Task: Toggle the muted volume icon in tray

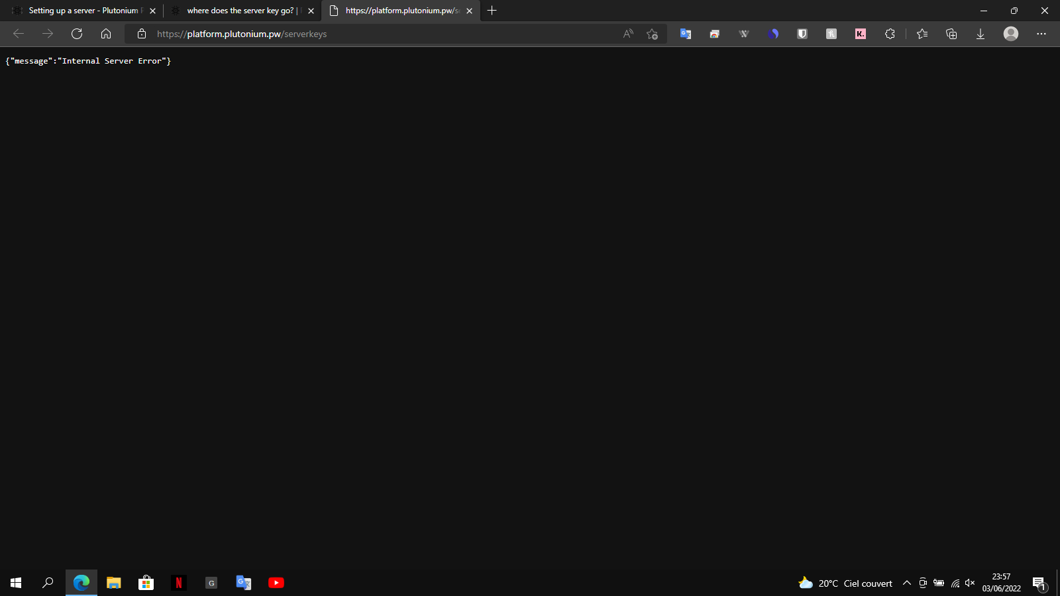Action: point(970,583)
